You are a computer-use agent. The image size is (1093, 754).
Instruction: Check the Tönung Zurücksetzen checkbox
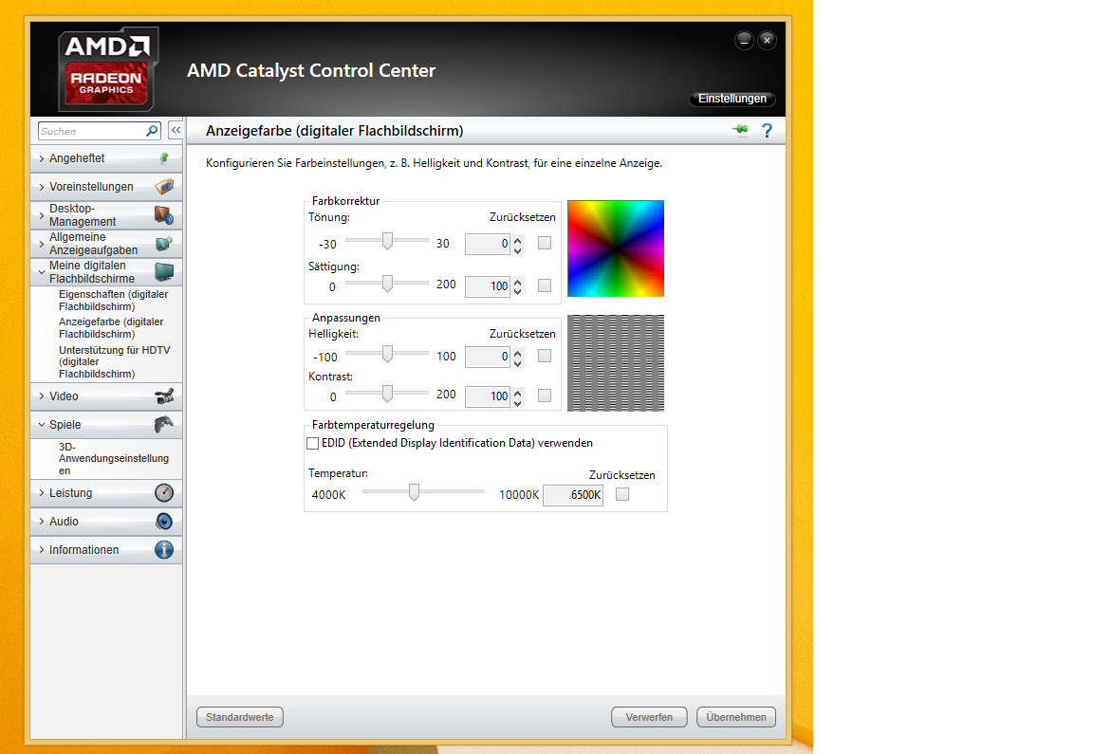(545, 243)
